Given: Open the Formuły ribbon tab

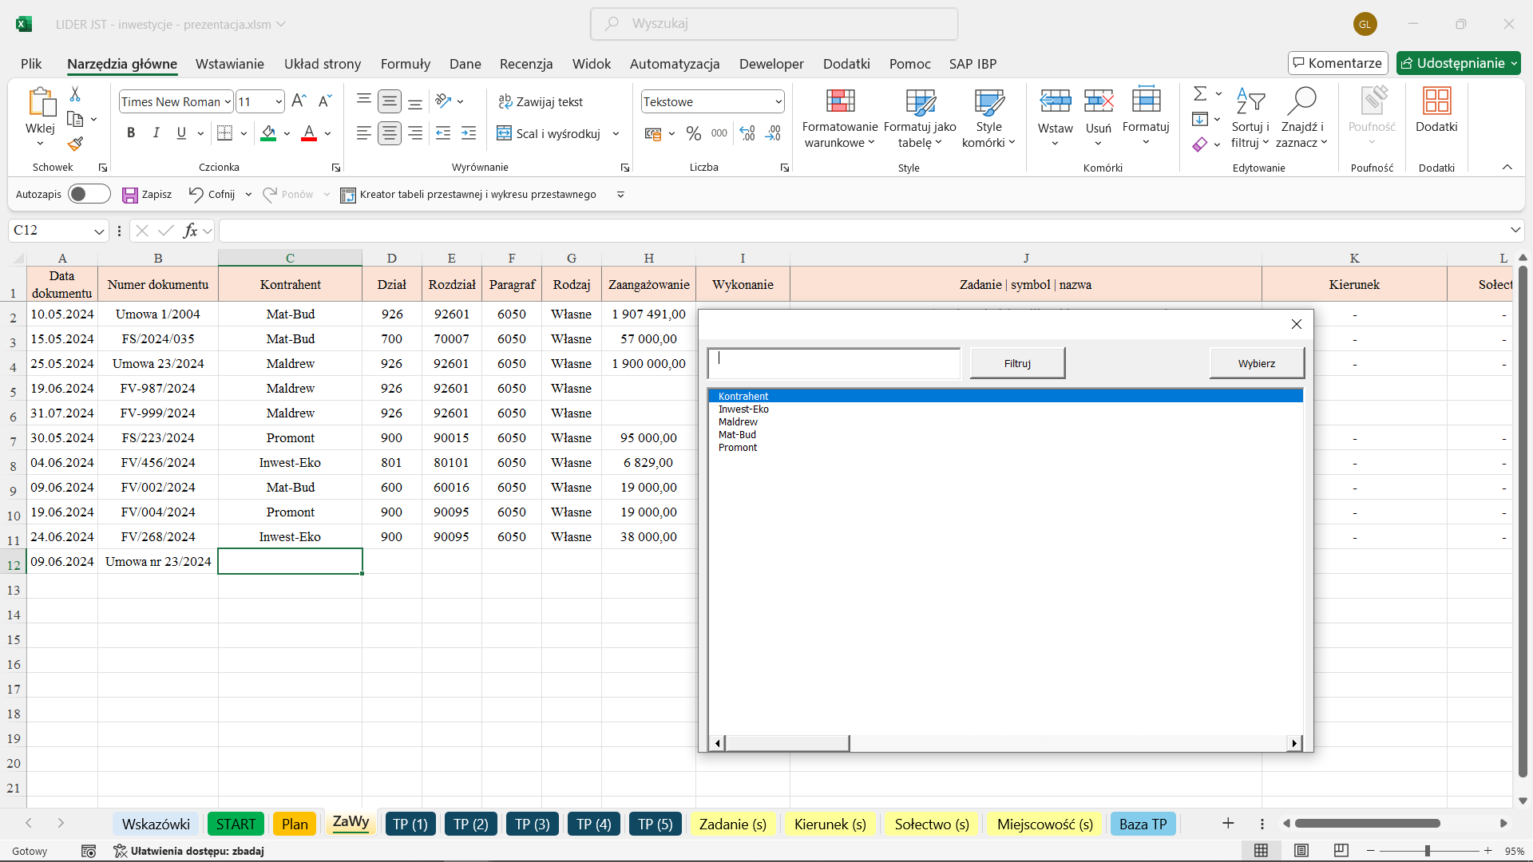Looking at the screenshot, I should [x=405, y=64].
